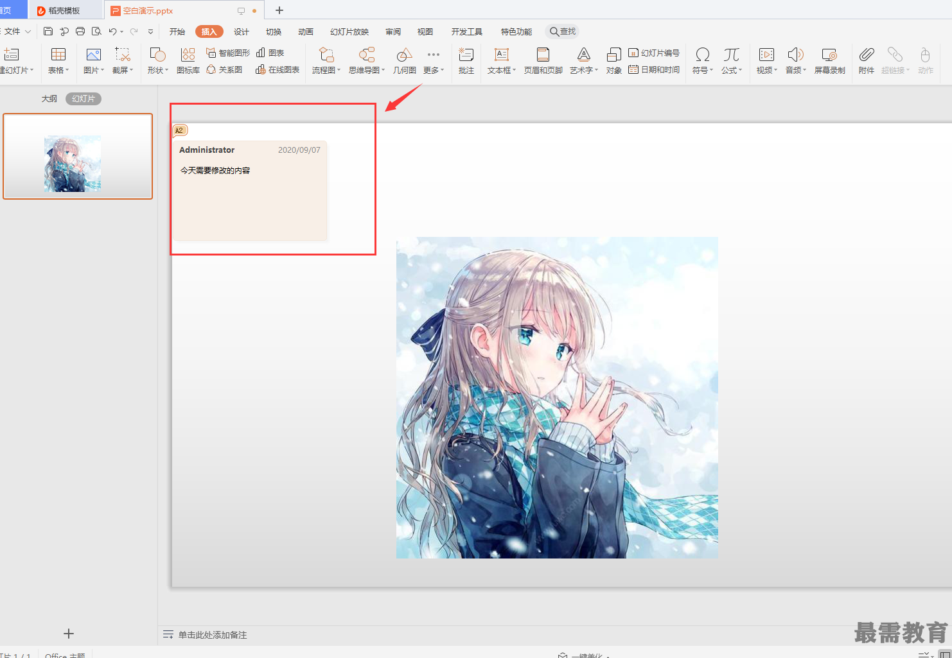Switch to the 设计 ribbon tab

pos(242,31)
